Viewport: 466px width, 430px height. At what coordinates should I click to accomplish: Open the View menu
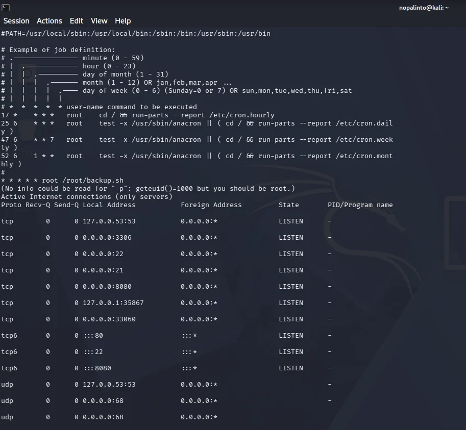(99, 21)
